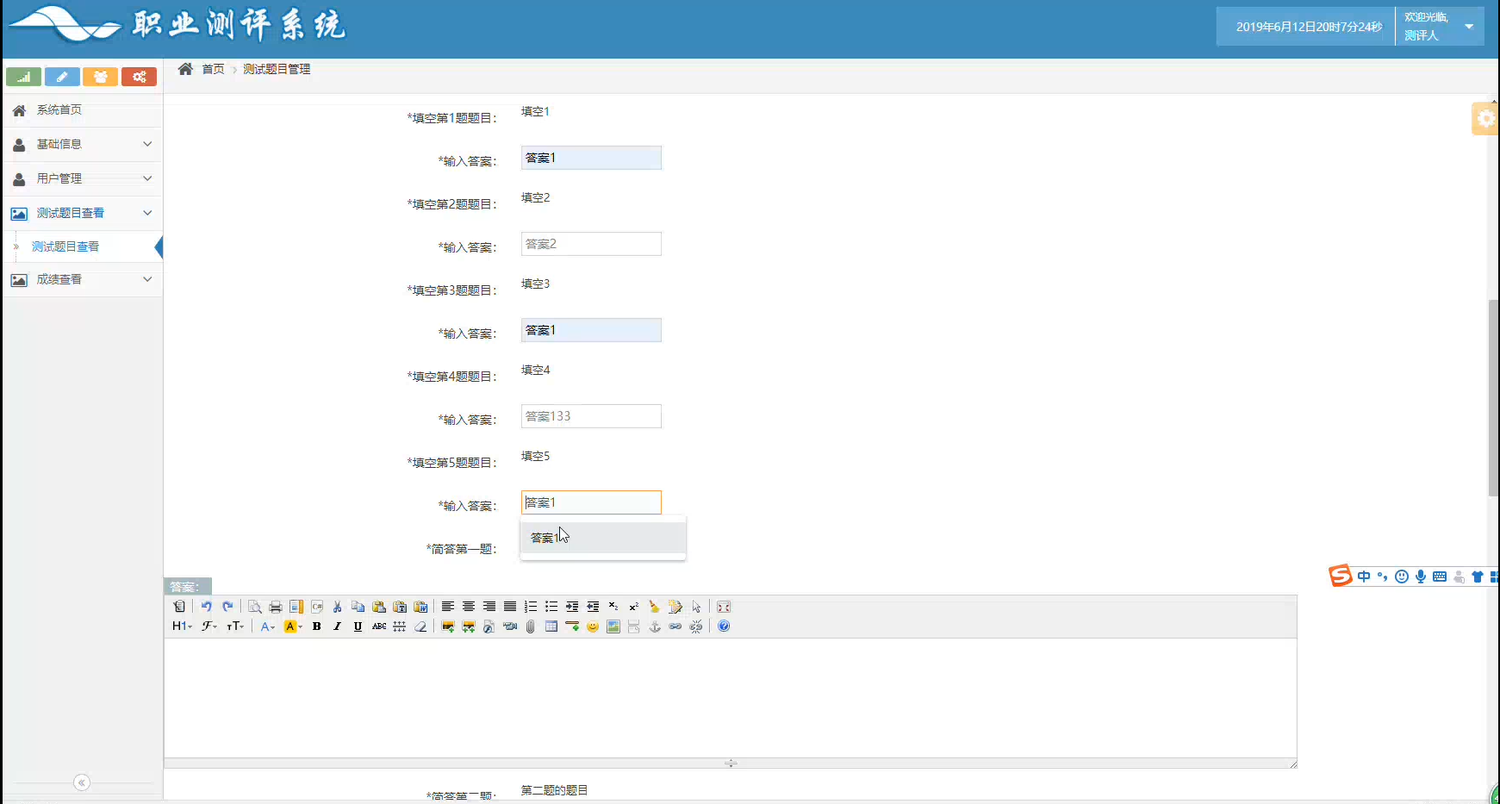The image size is (1500, 804).
Task: Insert an image into the editor
Action: click(448, 626)
